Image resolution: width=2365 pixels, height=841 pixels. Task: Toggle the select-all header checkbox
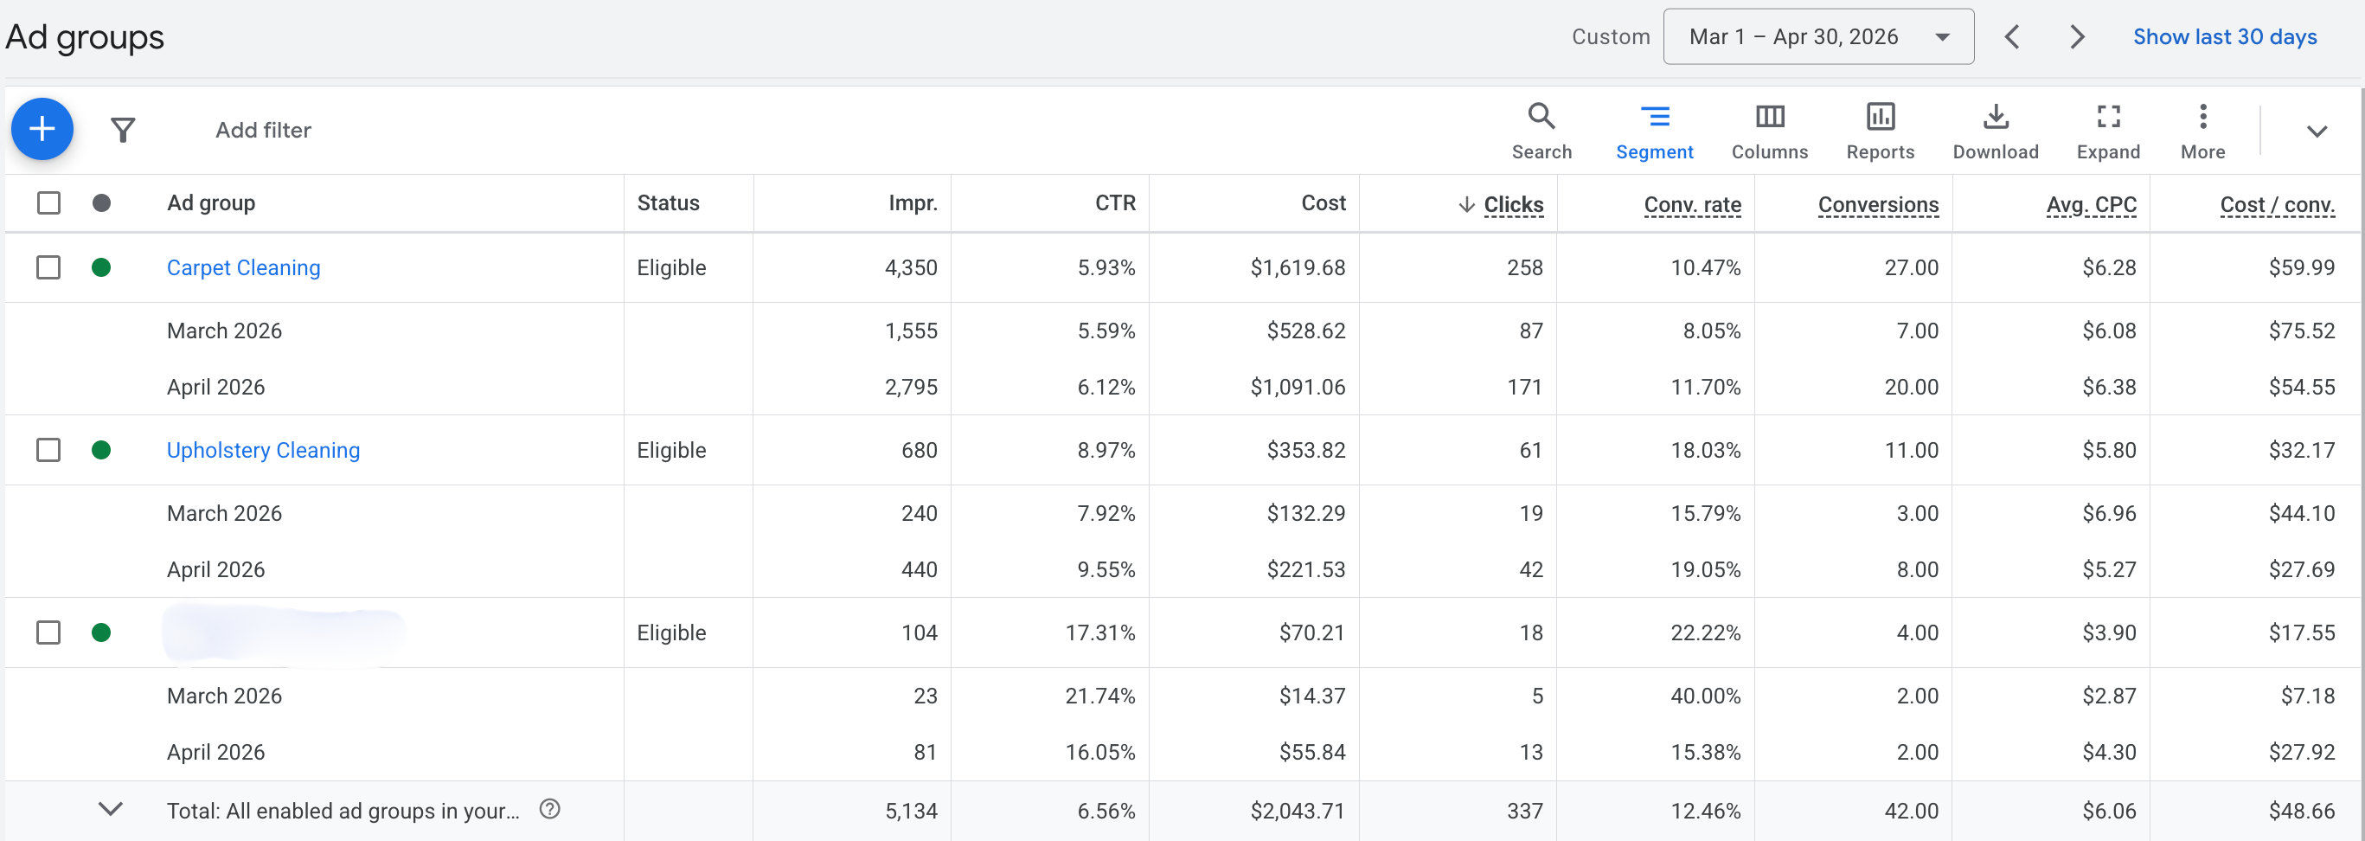[48, 203]
